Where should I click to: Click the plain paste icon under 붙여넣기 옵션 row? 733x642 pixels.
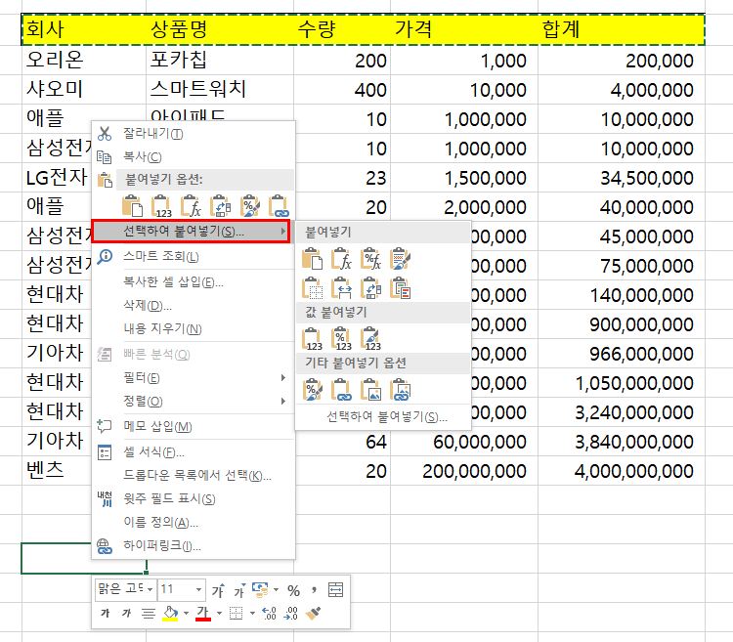point(132,206)
